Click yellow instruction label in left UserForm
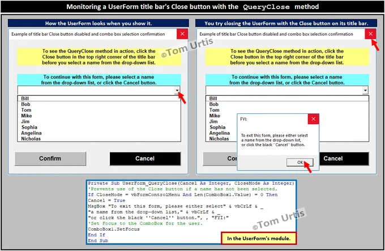Image resolution: width=385 pixels, height=251 pixels. point(99,57)
